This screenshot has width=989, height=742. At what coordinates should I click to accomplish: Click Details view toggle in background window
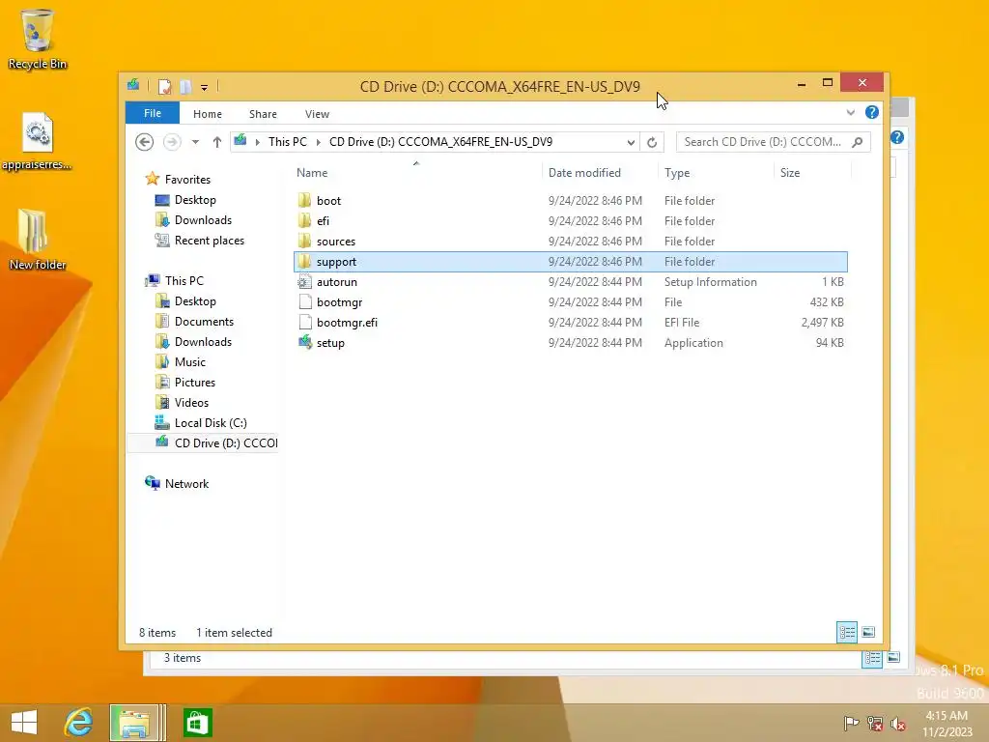[x=872, y=658]
